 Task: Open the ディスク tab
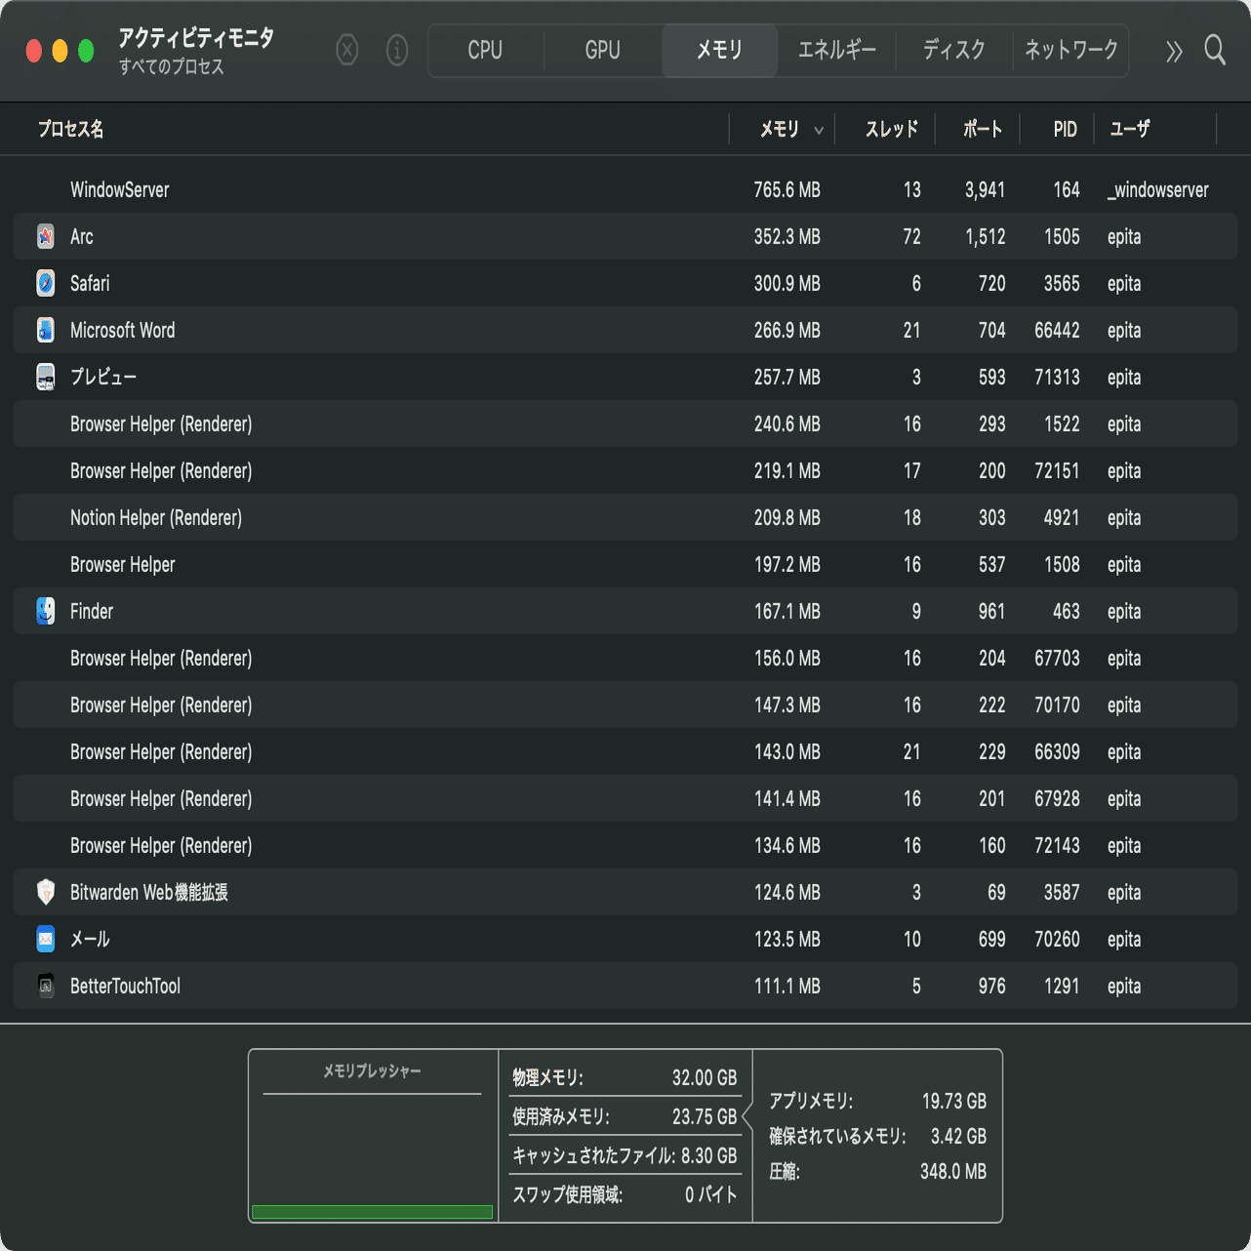(x=954, y=50)
